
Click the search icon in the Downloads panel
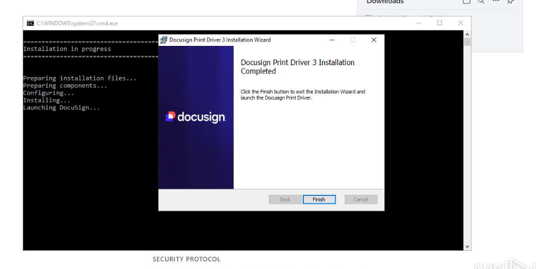(x=481, y=2)
